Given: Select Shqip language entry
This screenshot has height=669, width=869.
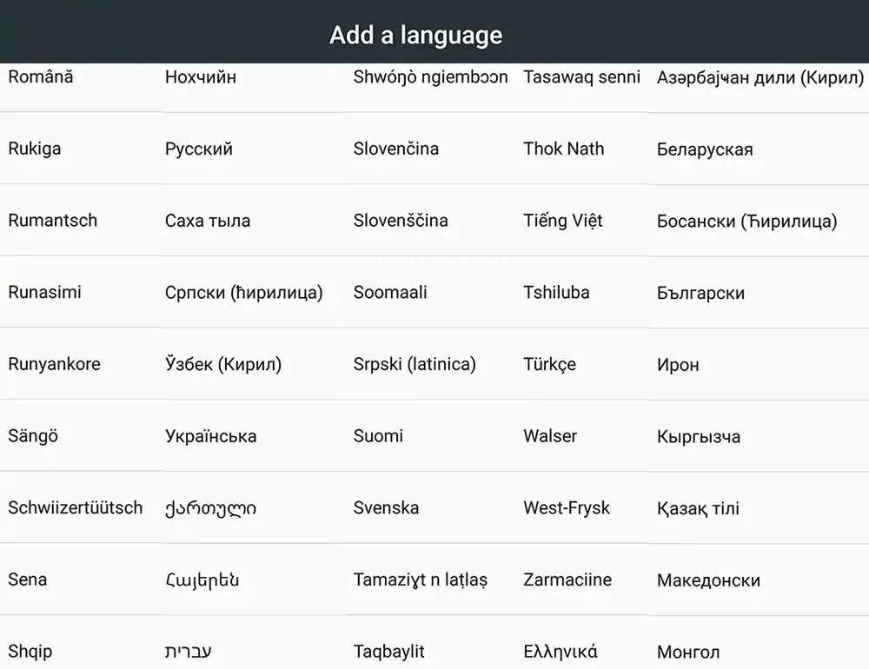Looking at the screenshot, I should click(30, 652).
